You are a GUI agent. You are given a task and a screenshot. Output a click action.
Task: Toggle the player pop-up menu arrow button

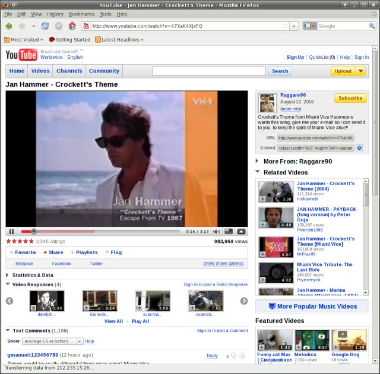click(x=241, y=232)
